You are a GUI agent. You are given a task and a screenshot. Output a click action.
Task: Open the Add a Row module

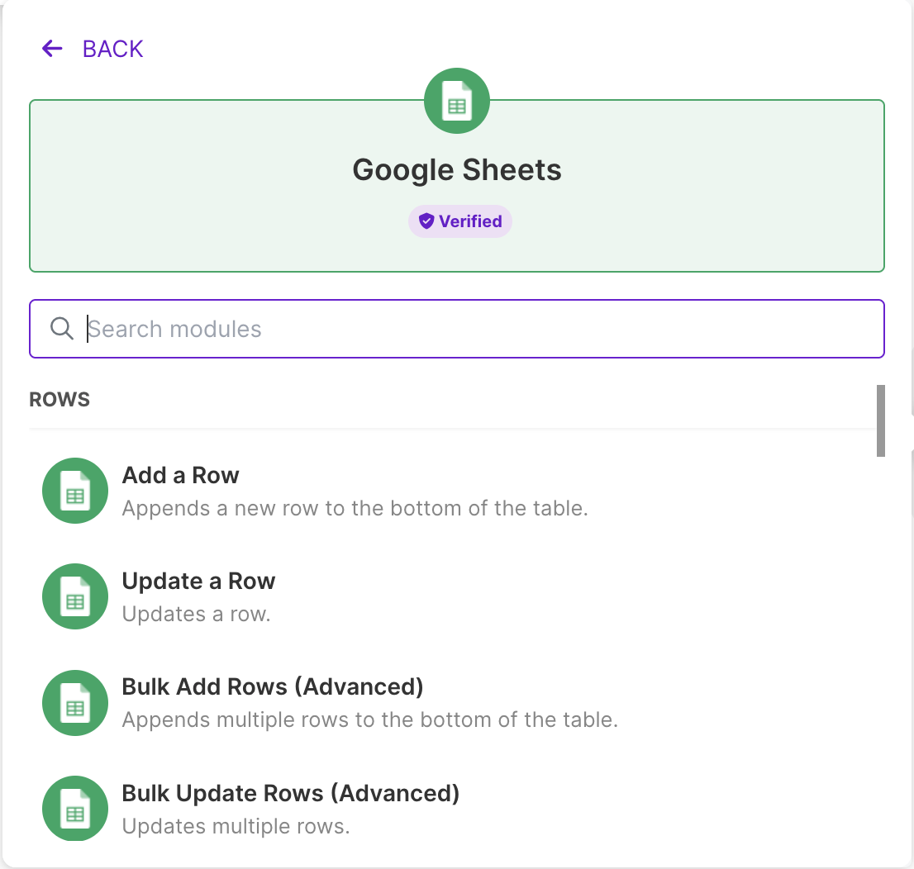click(x=180, y=475)
